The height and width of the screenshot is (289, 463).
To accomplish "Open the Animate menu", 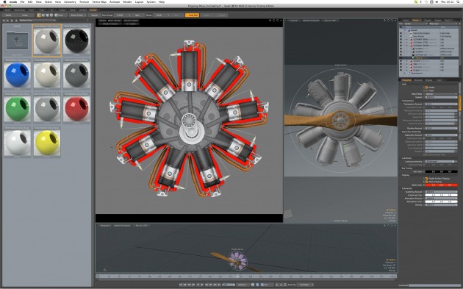I will click(x=115, y=1).
